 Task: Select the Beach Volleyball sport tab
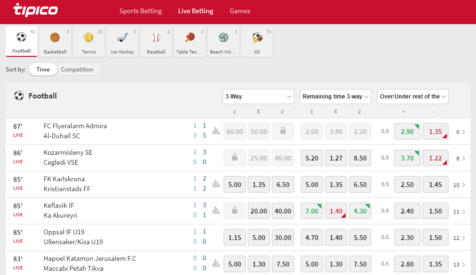[223, 42]
